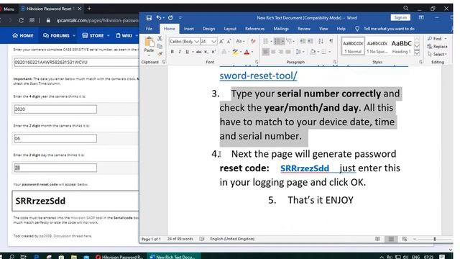Click Sign in button in Word
Viewport: 460px width, 259px height.
tap(400, 17)
